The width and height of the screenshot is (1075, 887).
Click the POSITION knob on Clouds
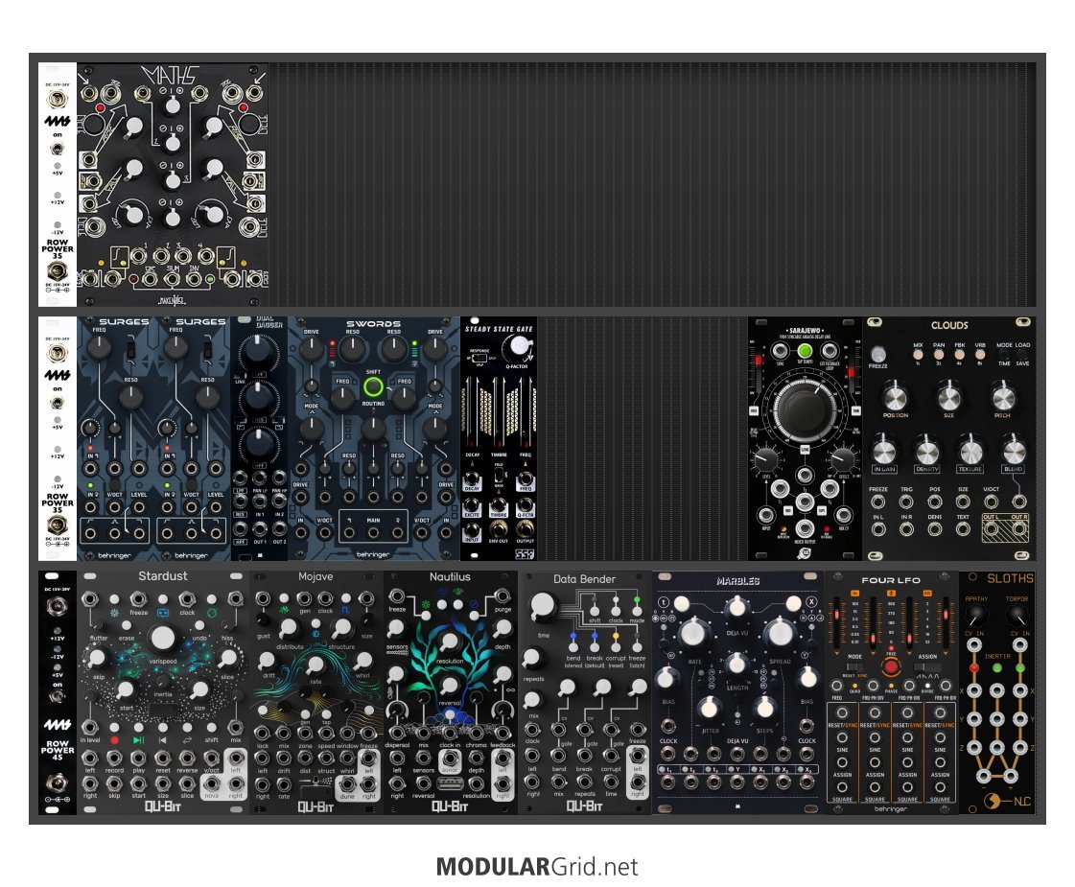(x=894, y=397)
